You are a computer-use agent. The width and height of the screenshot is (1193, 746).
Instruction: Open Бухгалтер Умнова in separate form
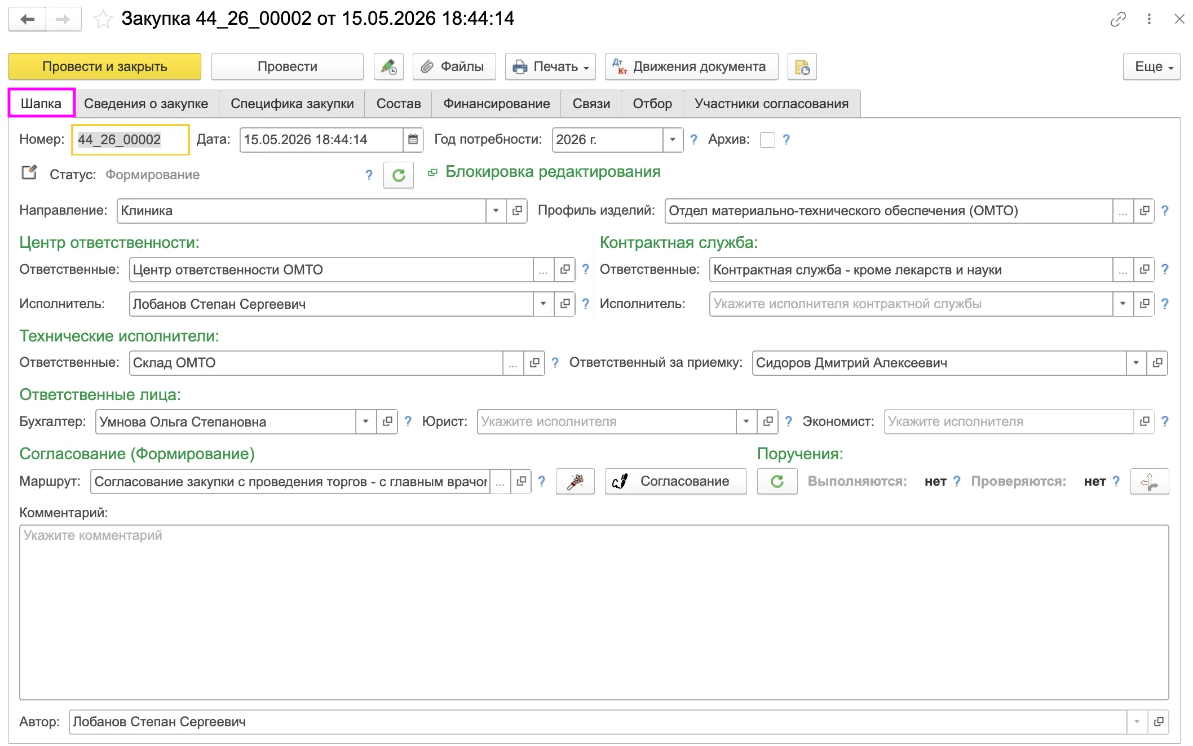(387, 421)
